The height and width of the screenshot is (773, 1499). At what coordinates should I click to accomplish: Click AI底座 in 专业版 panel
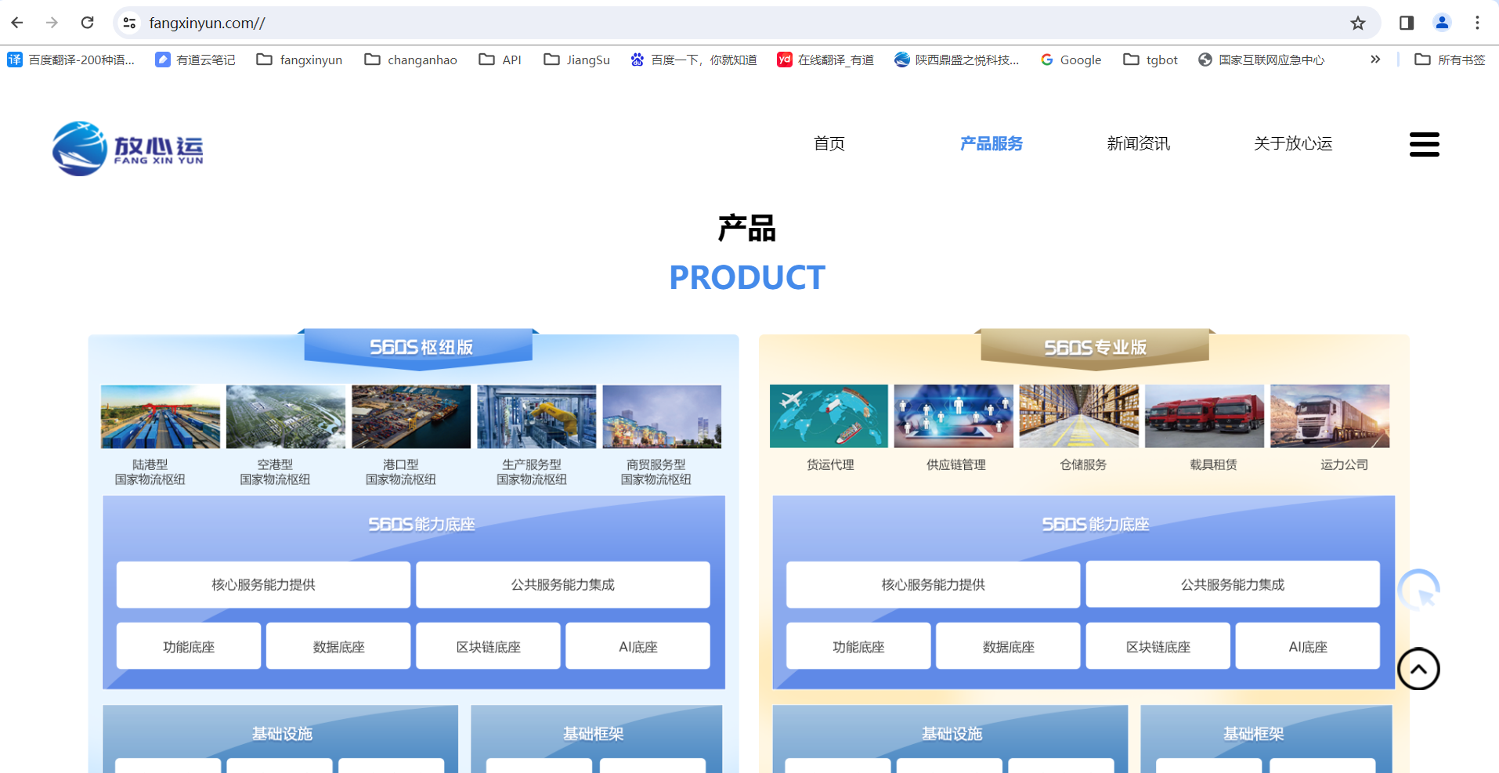(1308, 646)
